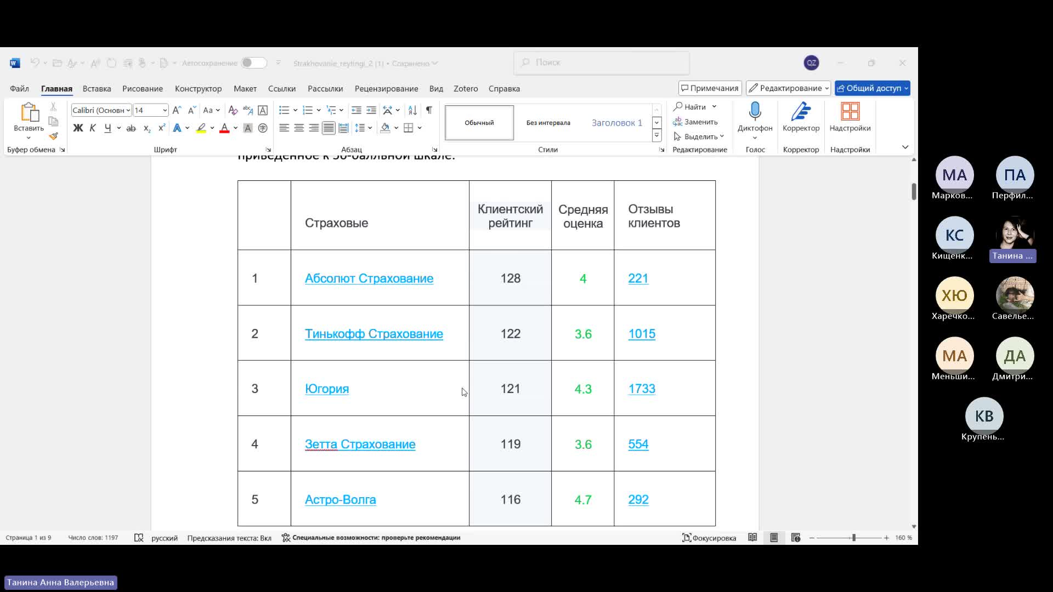Toggle italic formatting (К)
This screenshot has height=592, width=1053.
(x=93, y=128)
